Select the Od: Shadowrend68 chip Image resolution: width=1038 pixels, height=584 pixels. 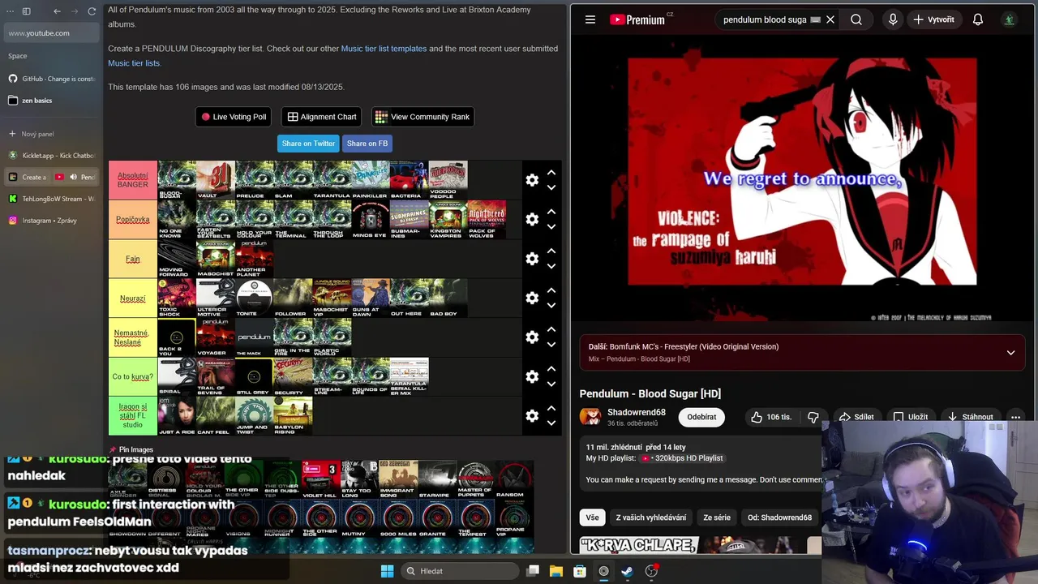[779, 517]
